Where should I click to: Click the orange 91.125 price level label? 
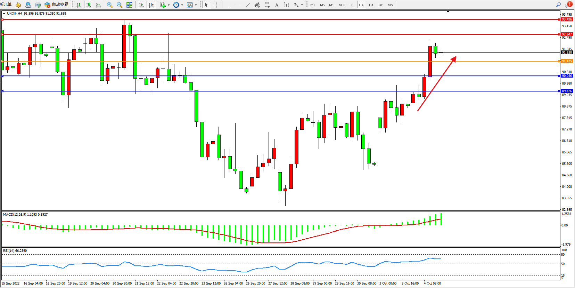(567, 61)
